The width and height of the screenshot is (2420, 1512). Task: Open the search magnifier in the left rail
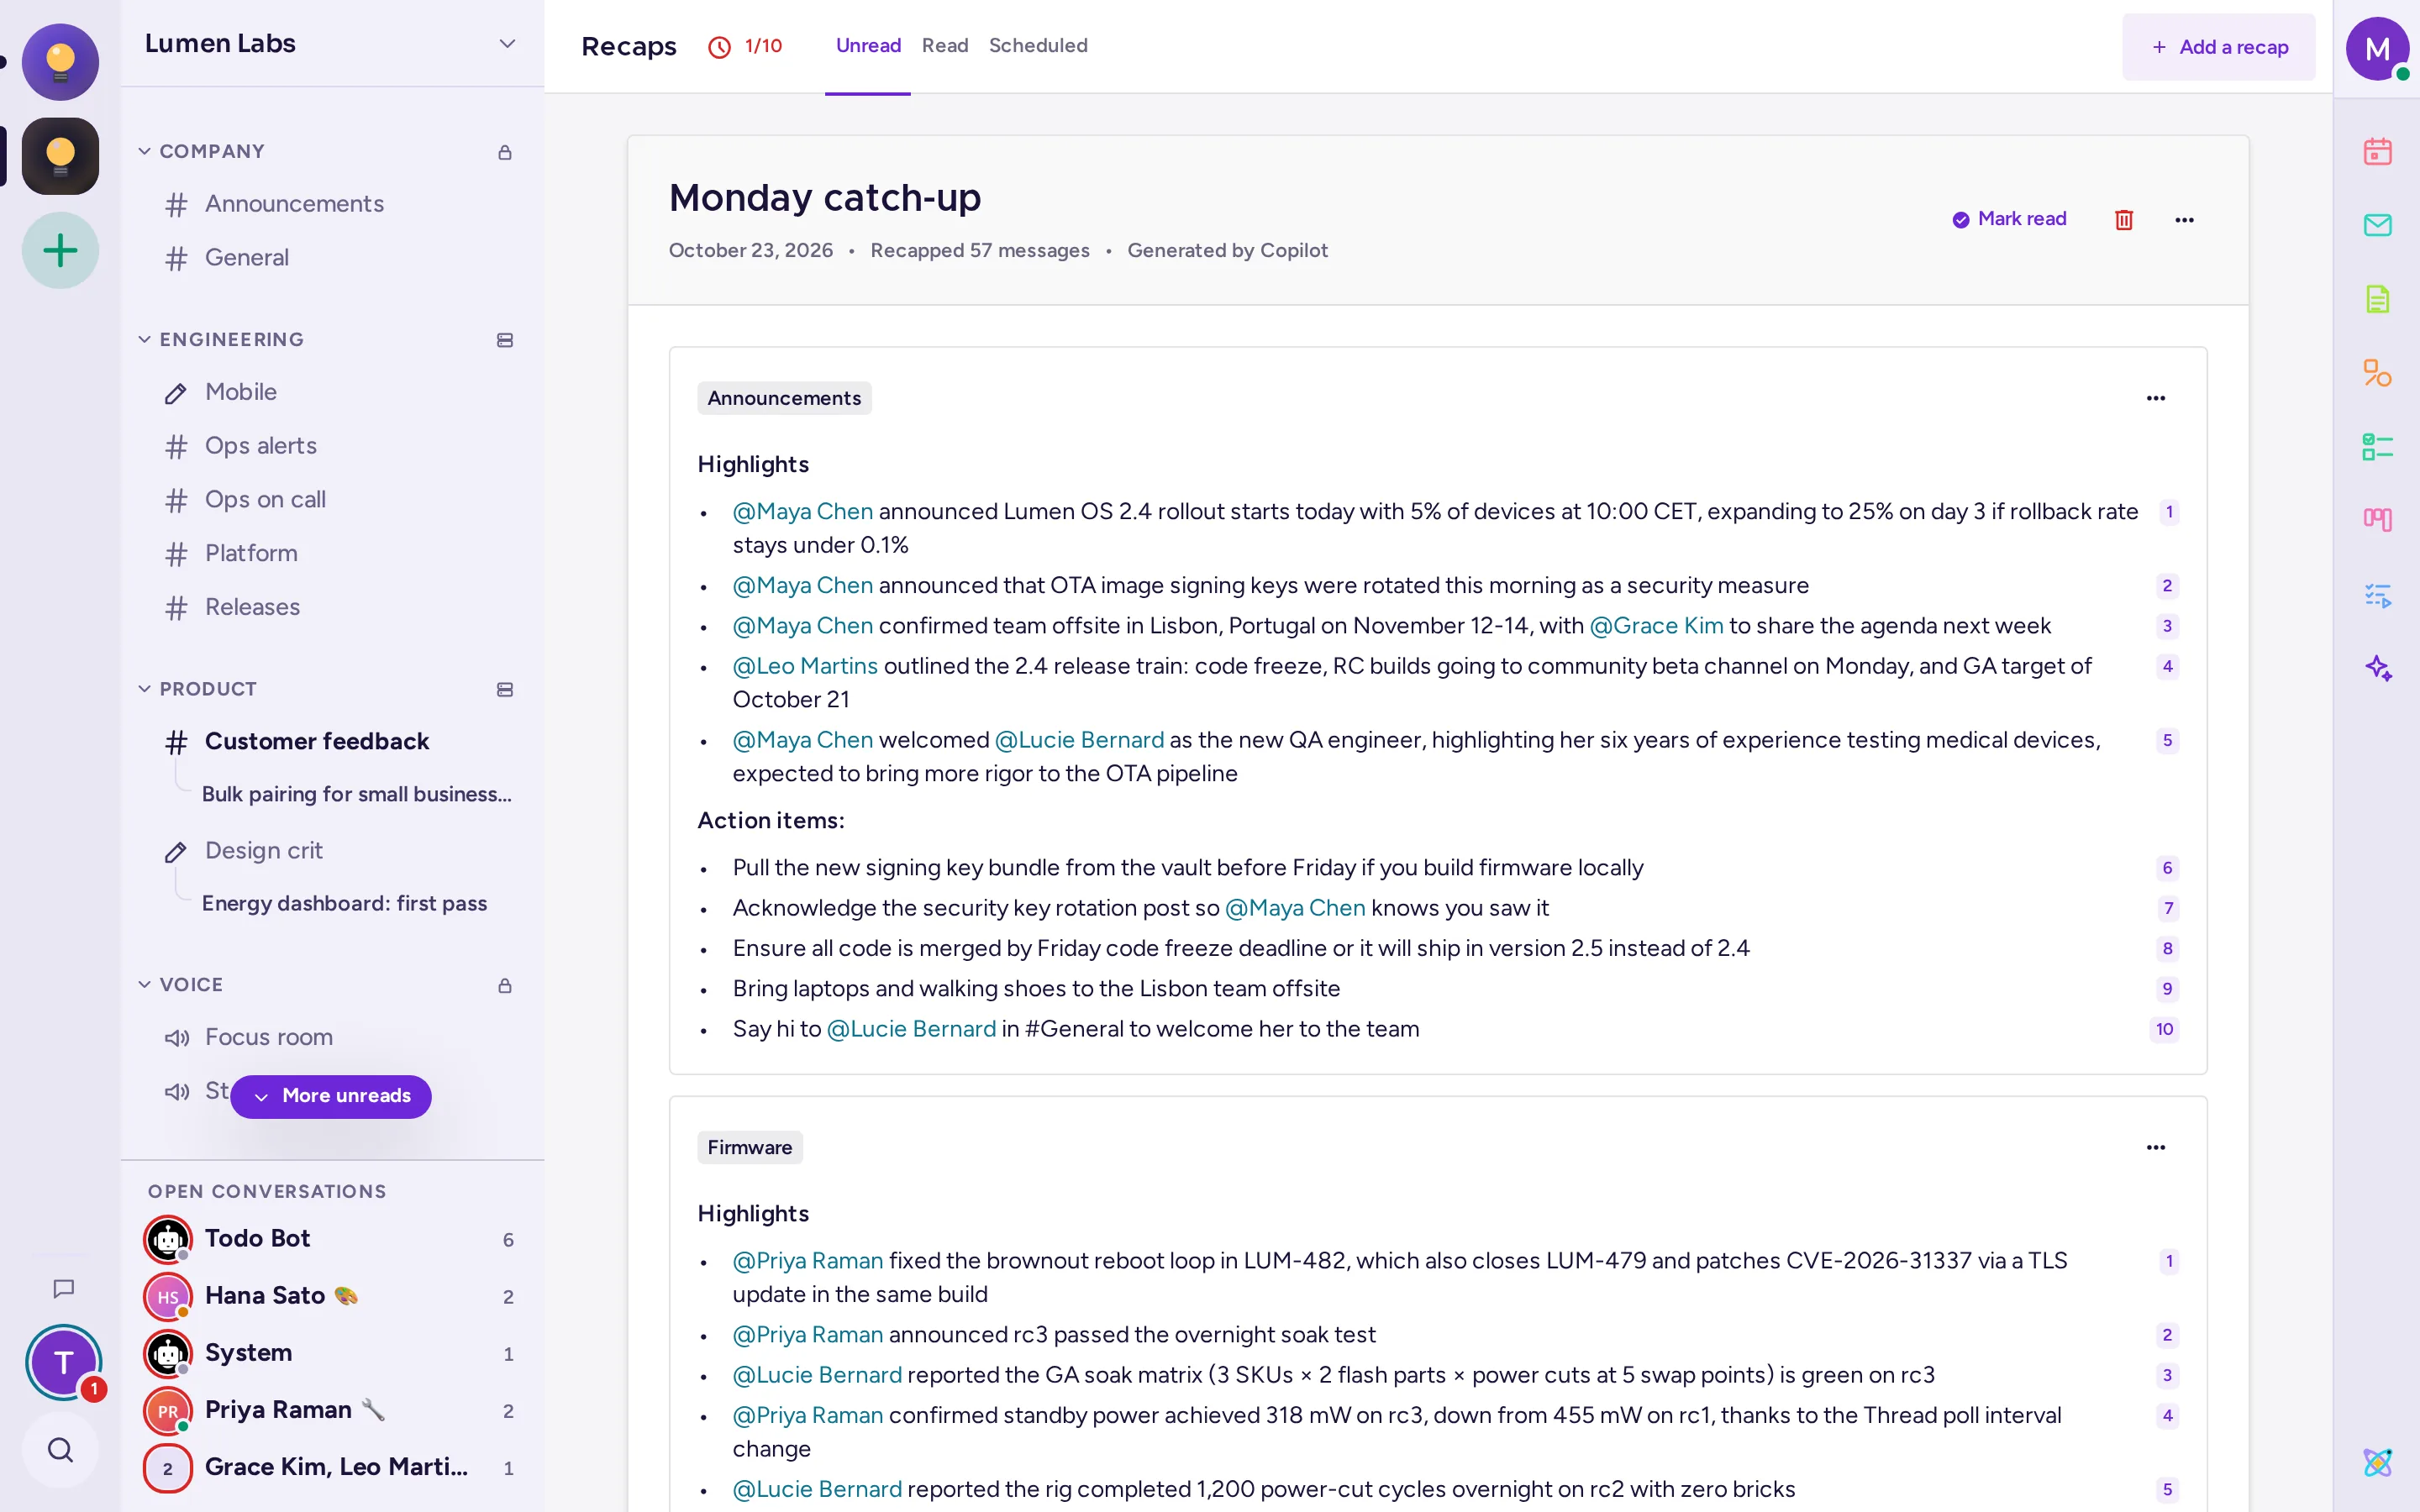point(60,1449)
